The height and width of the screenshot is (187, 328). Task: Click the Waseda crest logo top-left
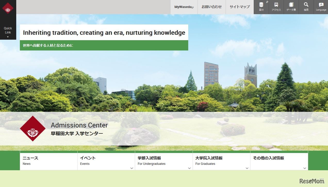8,8
